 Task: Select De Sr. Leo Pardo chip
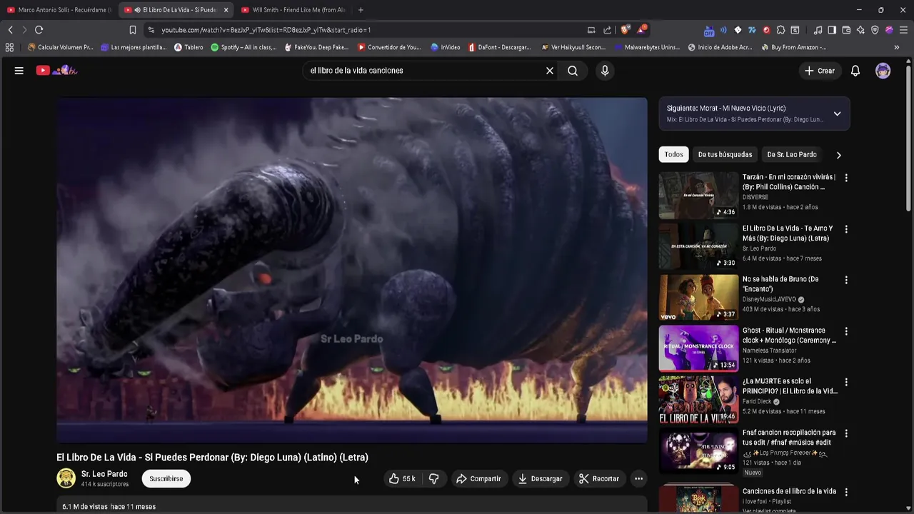pyautogui.click(x=791, y=154)
